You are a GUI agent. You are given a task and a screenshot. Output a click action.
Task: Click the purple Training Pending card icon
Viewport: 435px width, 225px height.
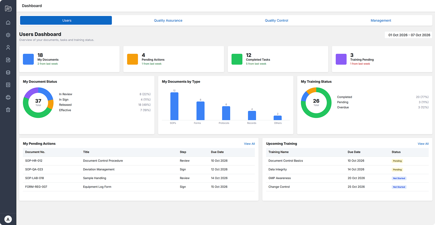pyautogui.click(x=341, y=59)
